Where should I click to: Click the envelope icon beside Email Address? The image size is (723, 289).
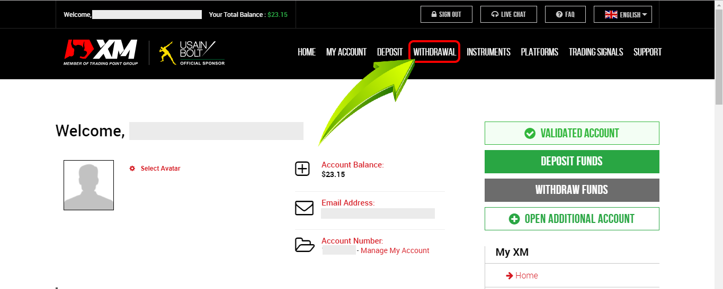tap(304, 208)
